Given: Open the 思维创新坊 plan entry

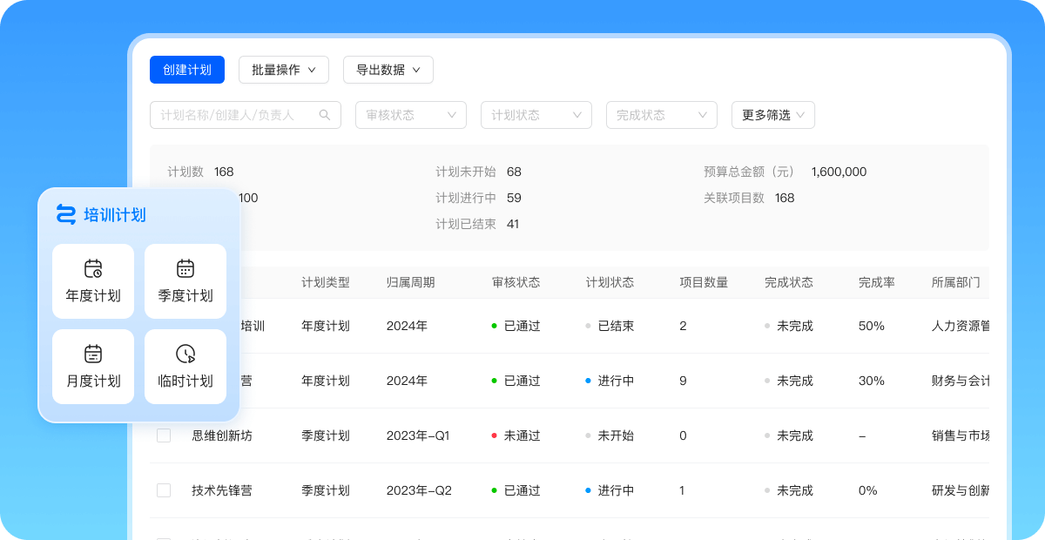Looking at the screenshot, I should pyautogui.click(x=222, y=435).
